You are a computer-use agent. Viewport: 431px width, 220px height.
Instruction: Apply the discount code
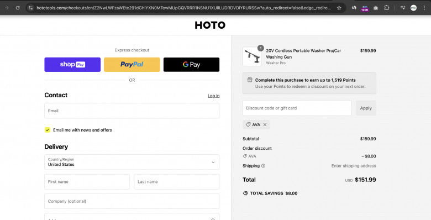366,108
